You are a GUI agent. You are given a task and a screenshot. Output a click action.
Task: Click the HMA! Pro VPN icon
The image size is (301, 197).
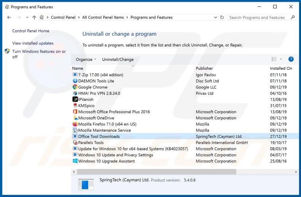[x=75, y=93]
